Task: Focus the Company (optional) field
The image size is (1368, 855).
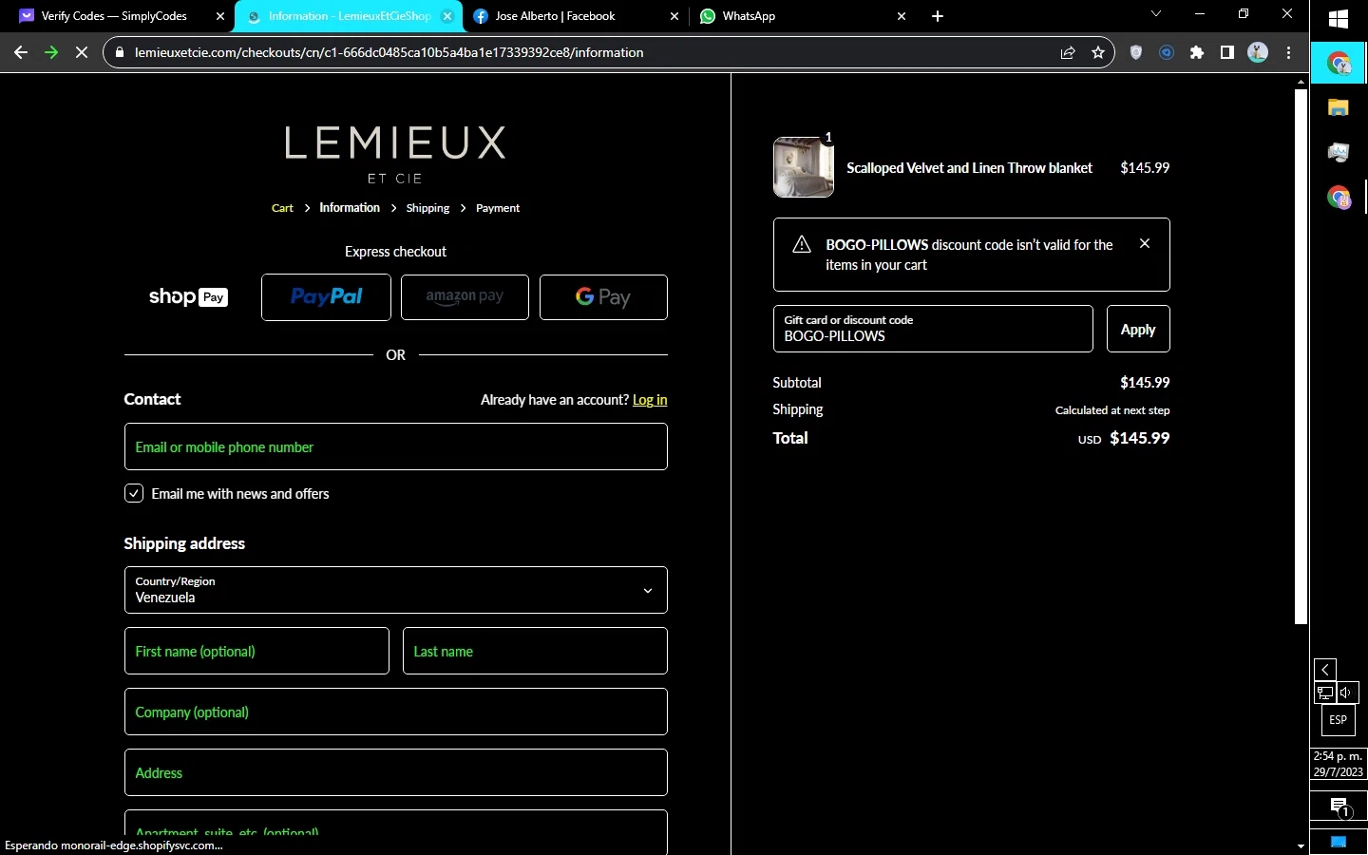Action: [x=395, y=712]
